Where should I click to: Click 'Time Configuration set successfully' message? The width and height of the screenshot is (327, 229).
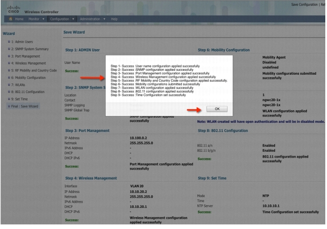click(x=290, y=212)
